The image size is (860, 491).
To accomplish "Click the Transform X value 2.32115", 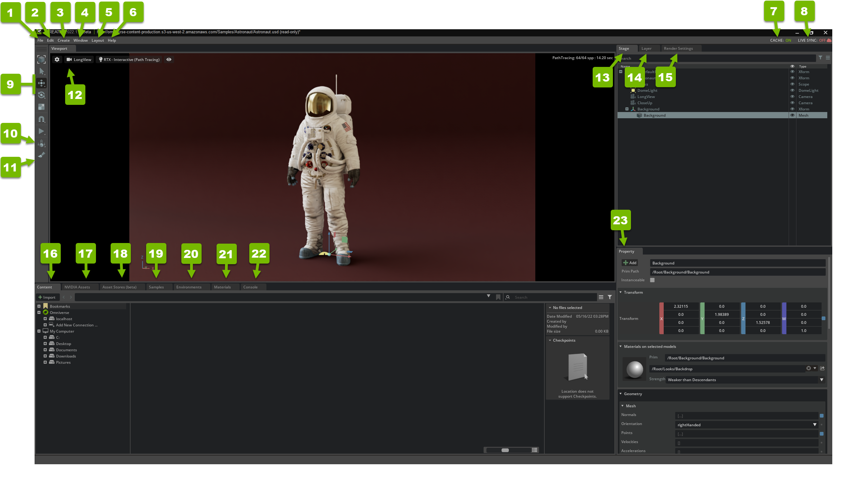I will coord(681,306).
